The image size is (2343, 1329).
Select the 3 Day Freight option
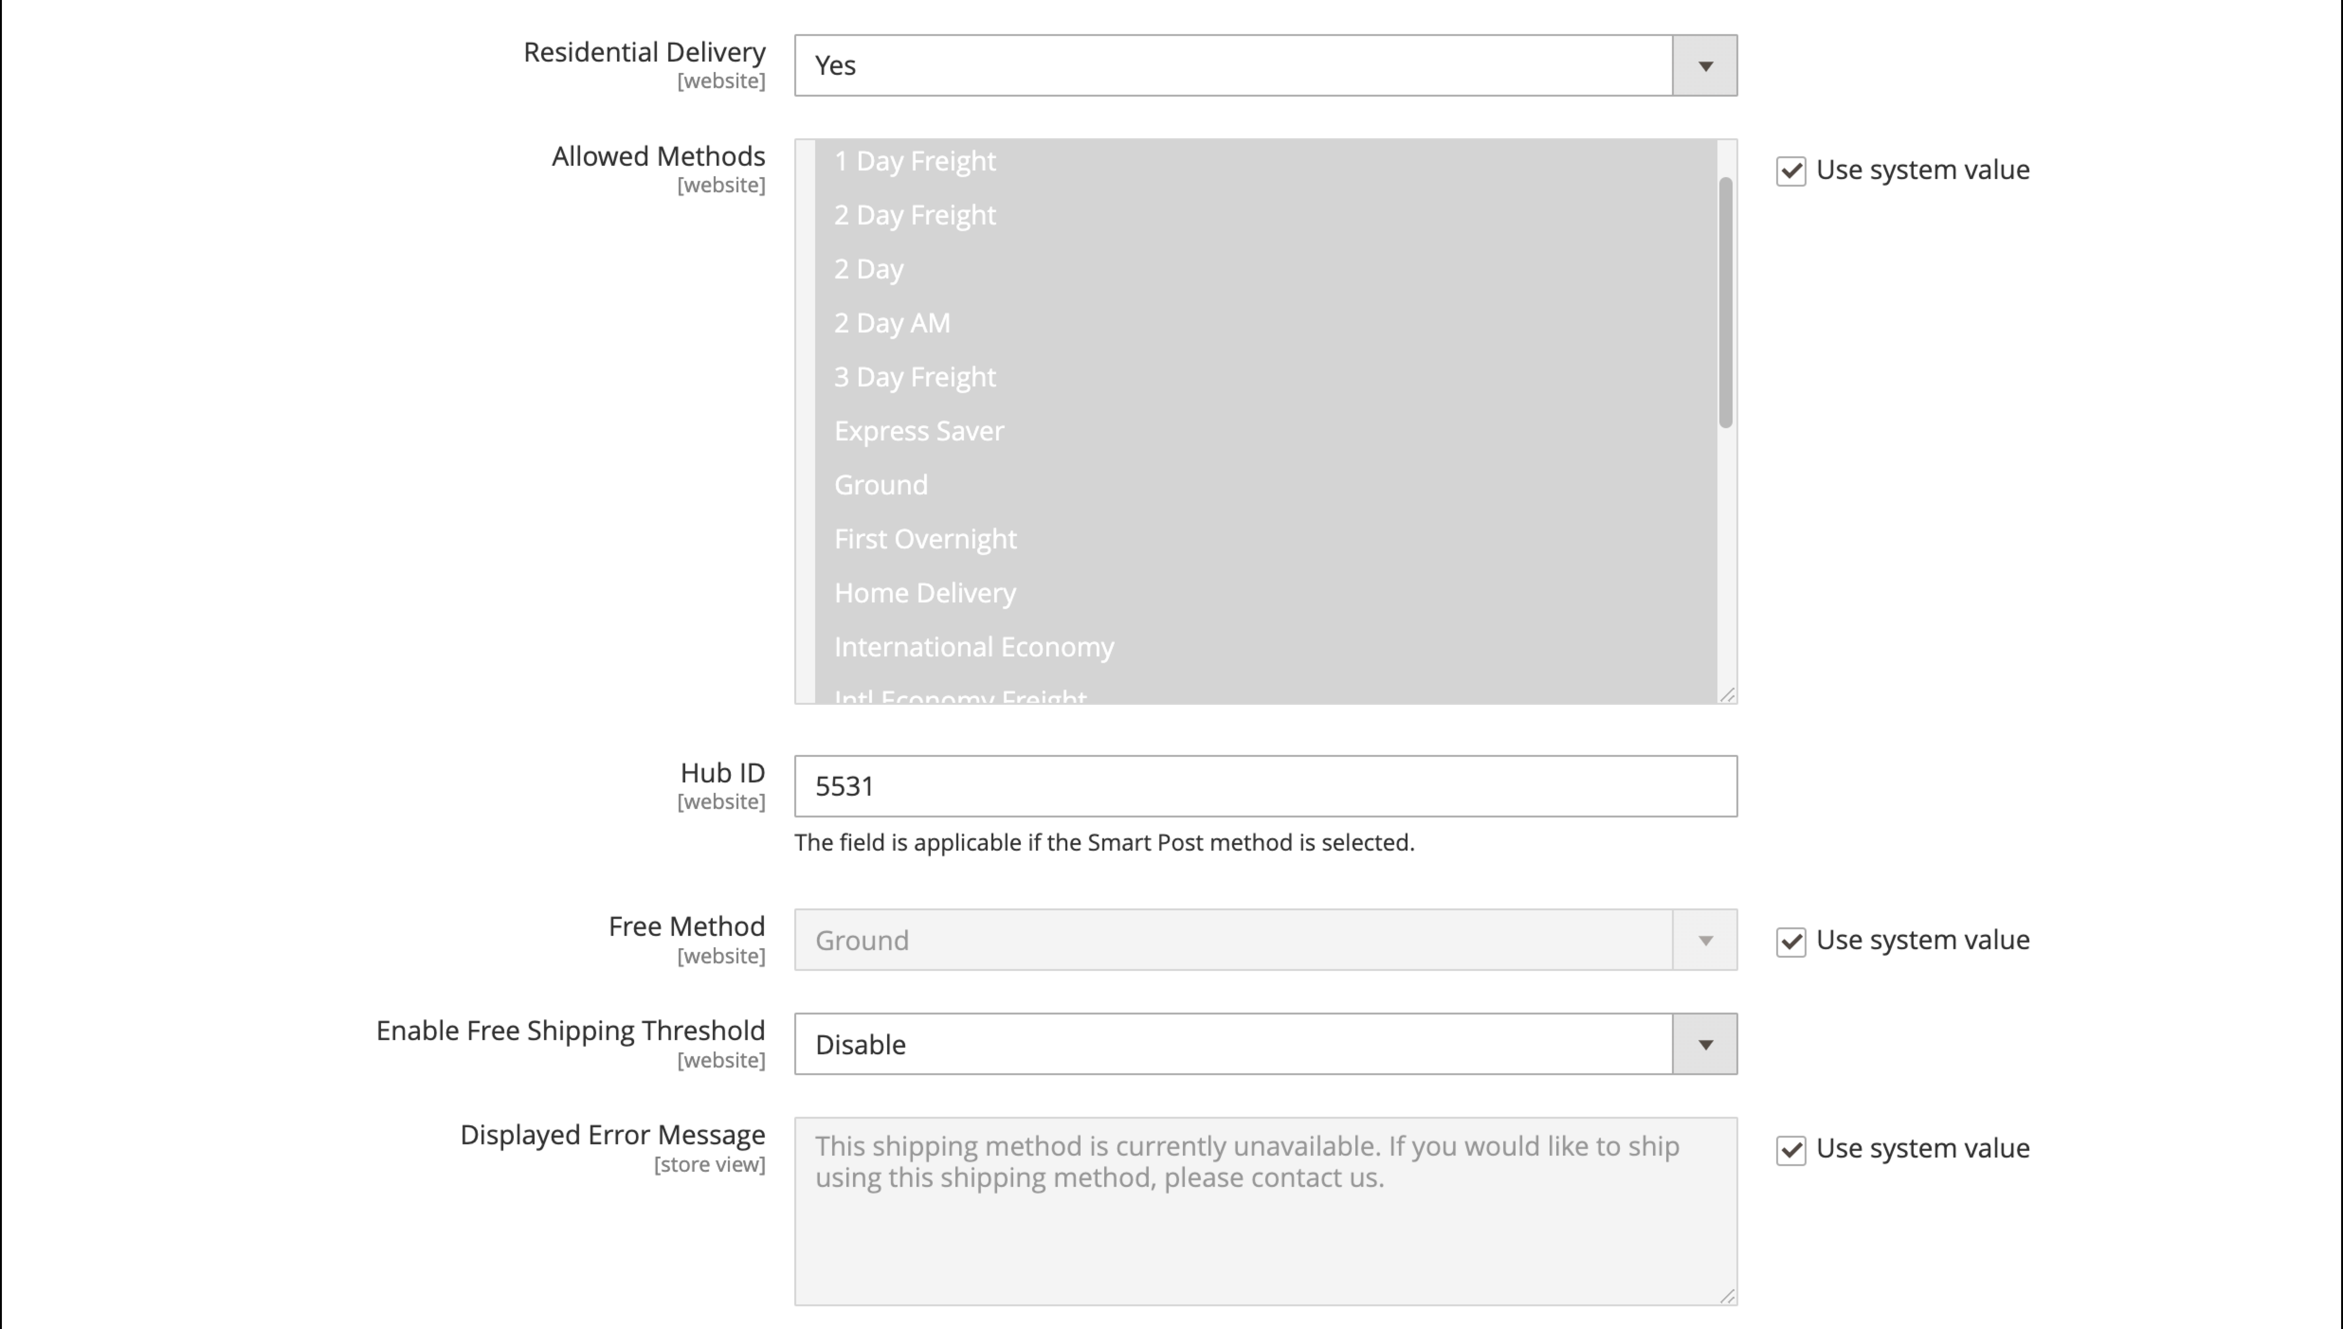(x=914, y=377)
